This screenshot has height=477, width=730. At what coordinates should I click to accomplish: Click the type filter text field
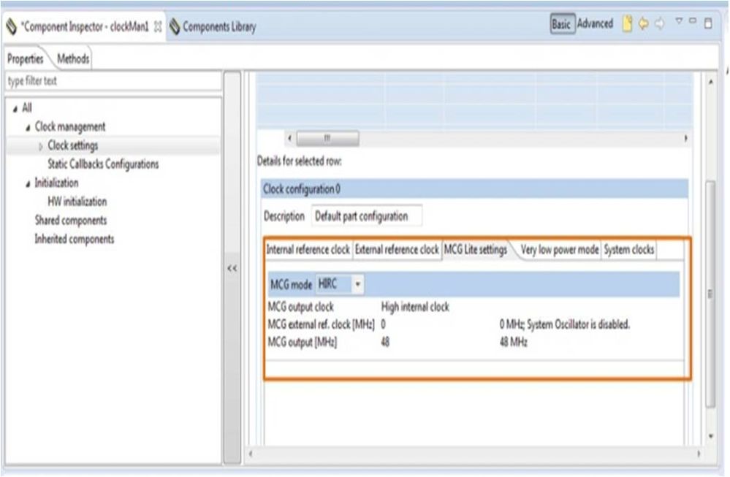(x=113, y=81)
